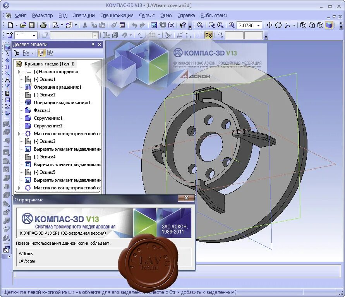Open the Редактор menu

tap(43, 15)
